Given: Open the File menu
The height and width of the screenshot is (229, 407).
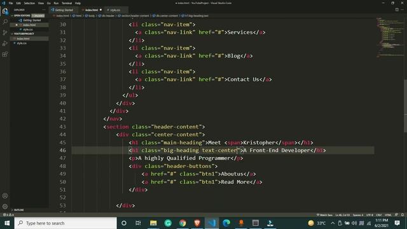Looking at the screenshot, I should pos(11,3).
